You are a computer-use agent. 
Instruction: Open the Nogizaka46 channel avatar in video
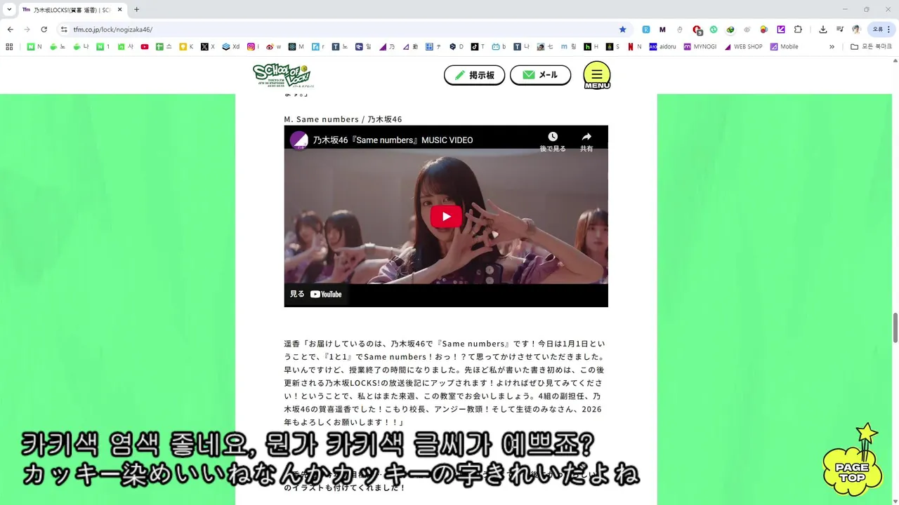point(299,140)
